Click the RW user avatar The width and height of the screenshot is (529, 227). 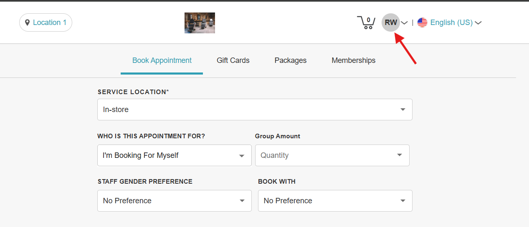(x=391, y=22)
